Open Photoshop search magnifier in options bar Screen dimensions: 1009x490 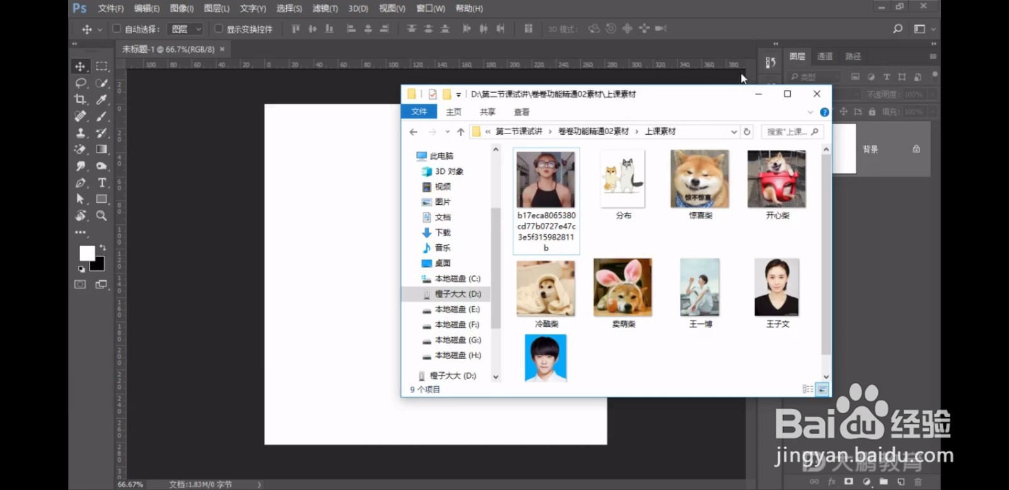tap(898, 29)
